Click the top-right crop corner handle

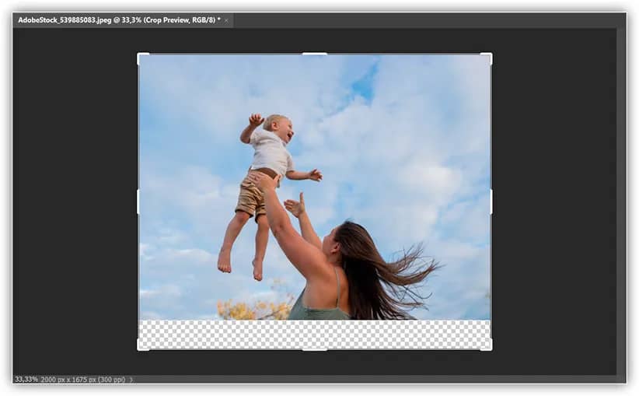490,55
